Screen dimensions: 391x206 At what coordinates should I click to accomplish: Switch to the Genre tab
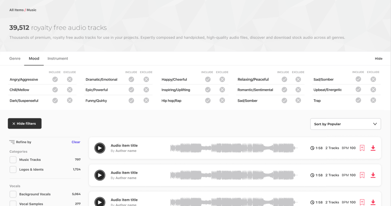click(x=15, y=58)
